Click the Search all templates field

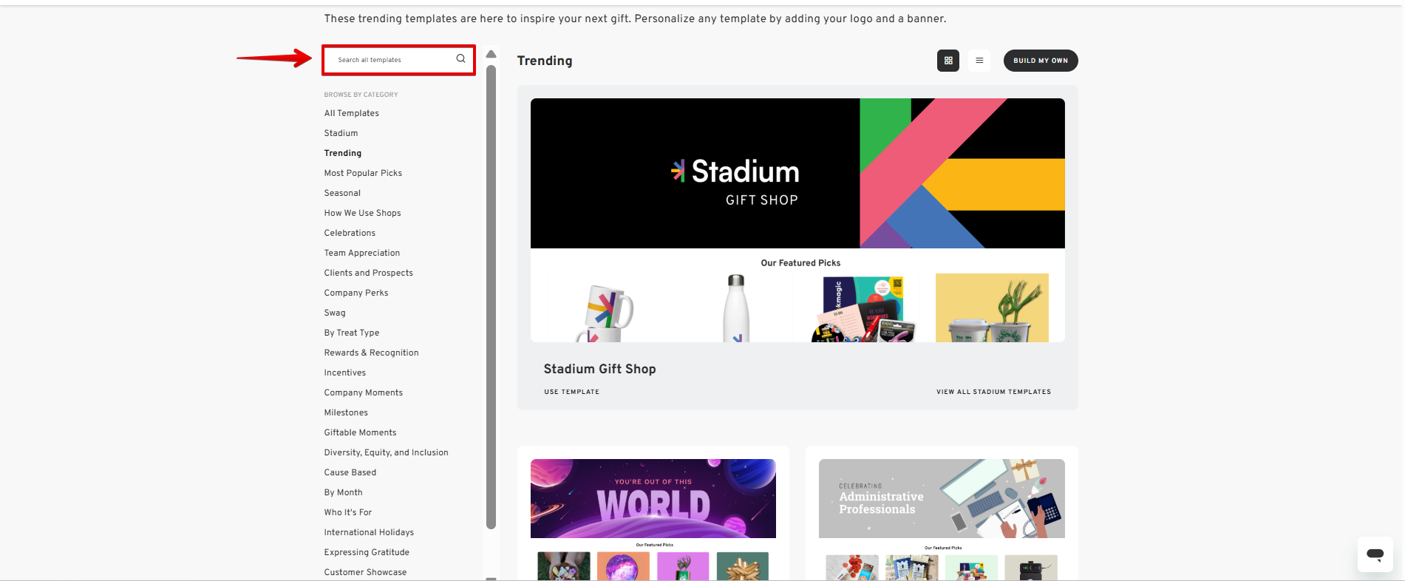click(392, 60)
